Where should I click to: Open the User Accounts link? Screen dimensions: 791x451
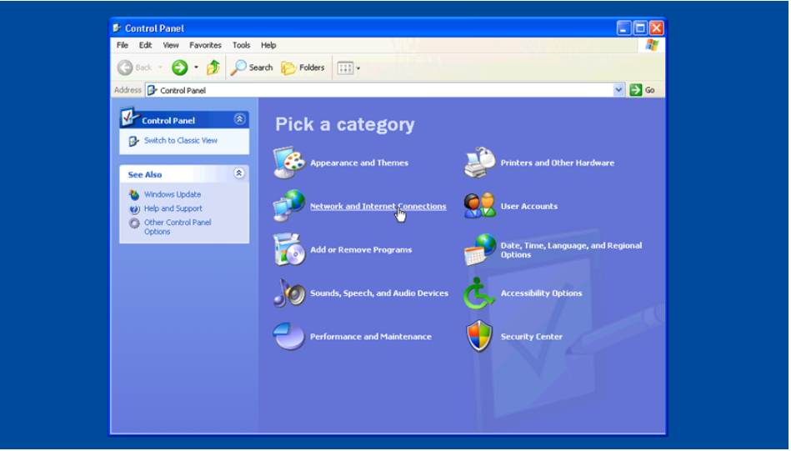pos(528,207)
